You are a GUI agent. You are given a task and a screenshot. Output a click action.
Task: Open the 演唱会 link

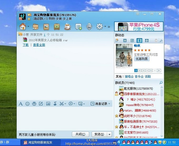coord(129,77)
